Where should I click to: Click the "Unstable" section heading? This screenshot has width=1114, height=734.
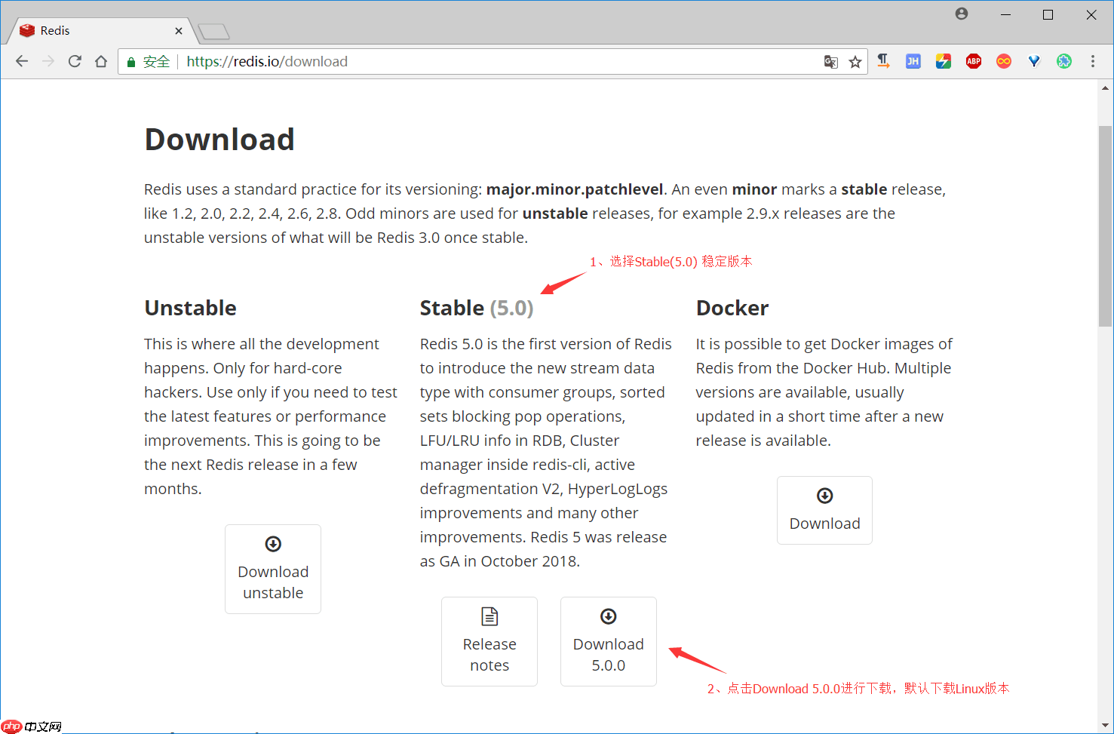pos(190,308)
